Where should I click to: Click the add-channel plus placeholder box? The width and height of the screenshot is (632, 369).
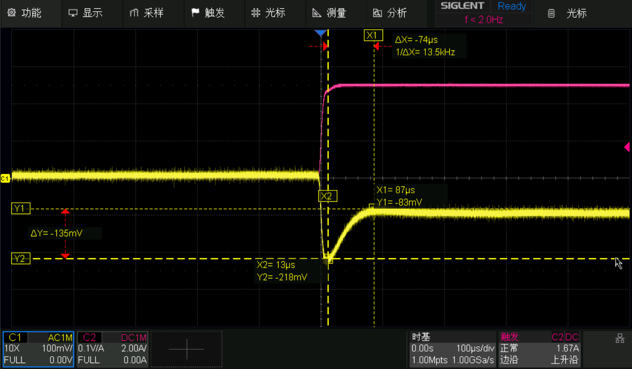click(186, 349)
